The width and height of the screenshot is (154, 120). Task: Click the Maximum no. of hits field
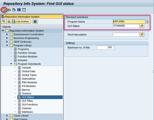pyautogui.click(x=105, y=47)
